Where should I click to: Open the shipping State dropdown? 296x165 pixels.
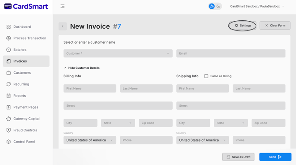point(231,123)
